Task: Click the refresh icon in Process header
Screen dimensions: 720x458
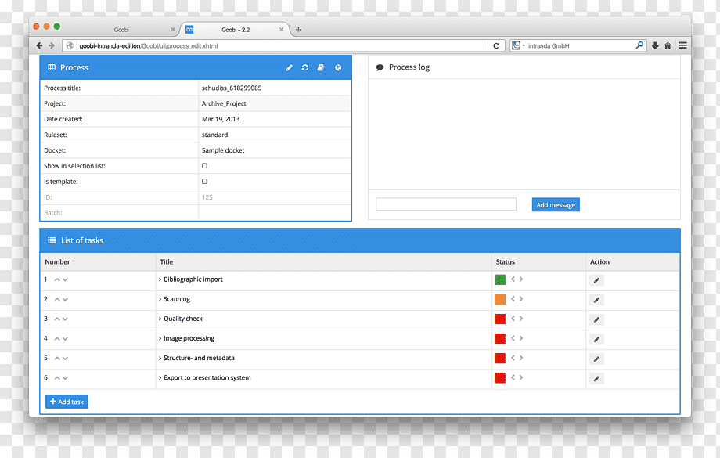Action: pyautogui.click(x=305, y=67)
